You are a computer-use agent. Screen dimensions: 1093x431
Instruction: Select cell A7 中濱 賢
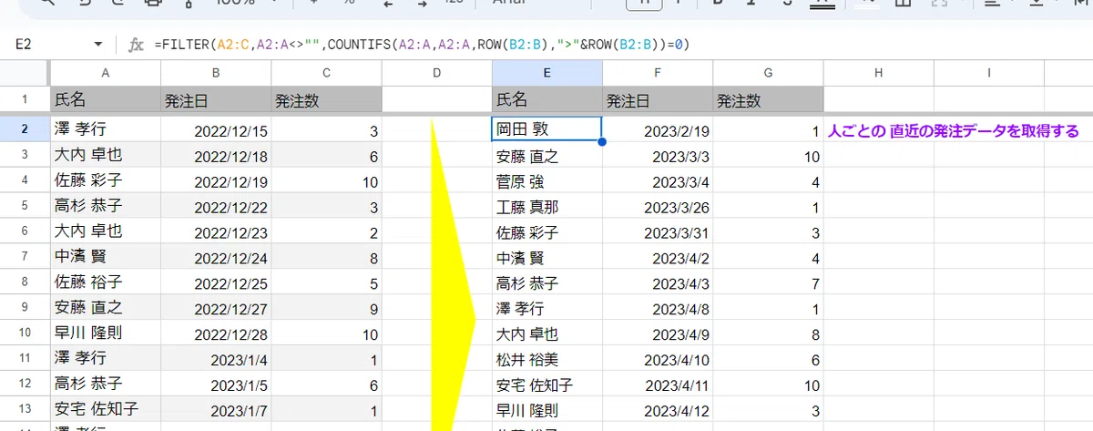106,257
